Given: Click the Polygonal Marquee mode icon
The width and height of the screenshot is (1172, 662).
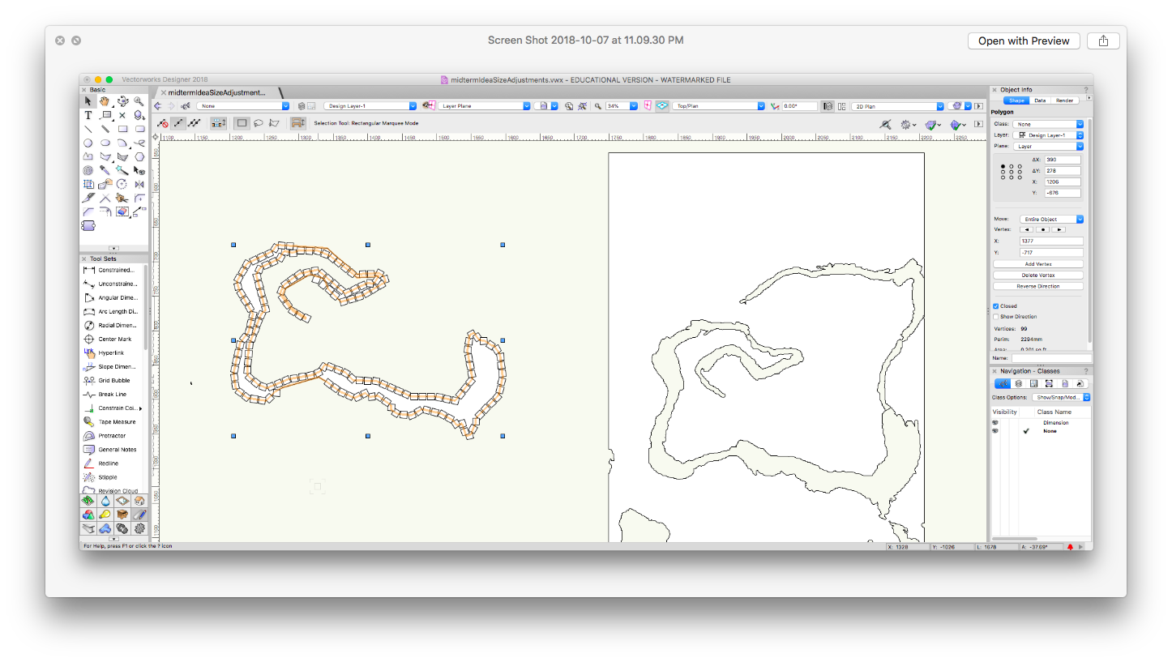Looking at the screenshot, I should (274, 123).
